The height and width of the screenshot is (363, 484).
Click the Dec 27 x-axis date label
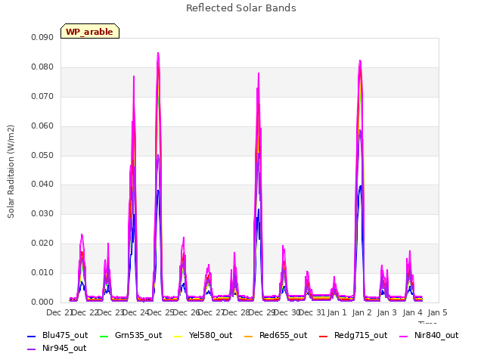point(212,312)
